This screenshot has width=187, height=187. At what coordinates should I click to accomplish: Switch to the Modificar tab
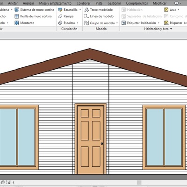tap(159, 3)
